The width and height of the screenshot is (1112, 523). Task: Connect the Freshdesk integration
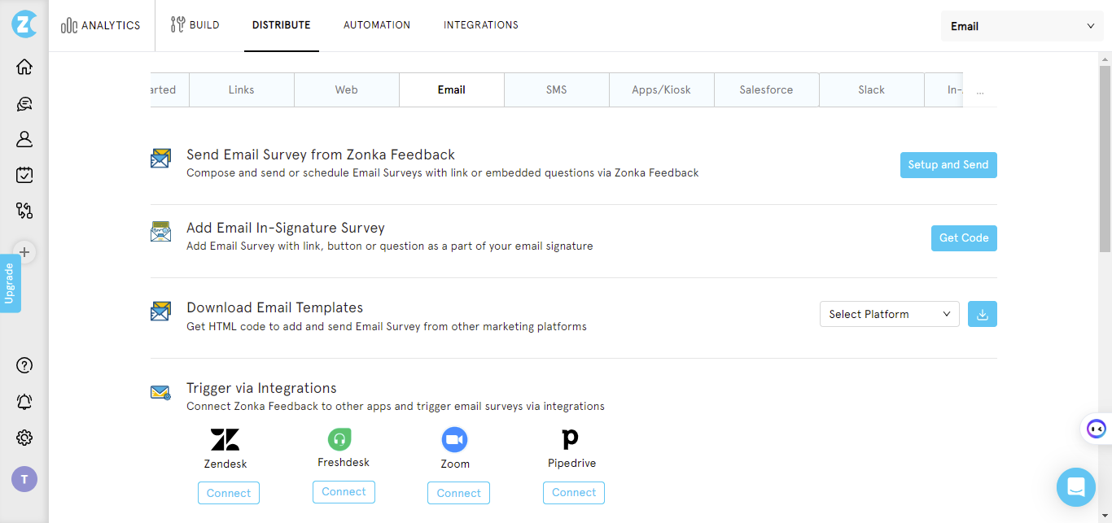point(344,491)
